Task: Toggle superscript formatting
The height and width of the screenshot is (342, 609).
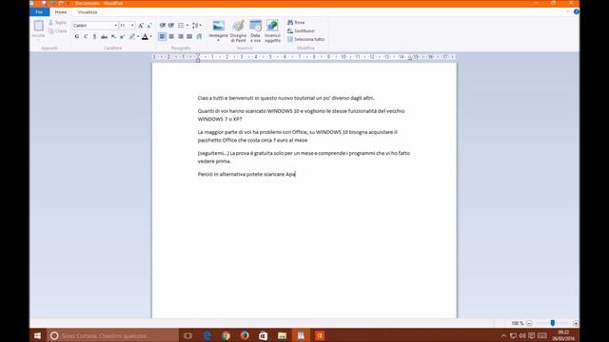Action: [122, 36]
